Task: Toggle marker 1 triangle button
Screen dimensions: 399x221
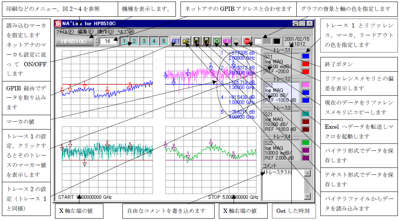Action: (124, 41)
